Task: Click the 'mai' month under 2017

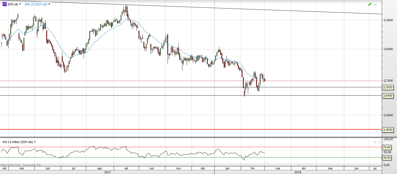Action: pos(21,168)
